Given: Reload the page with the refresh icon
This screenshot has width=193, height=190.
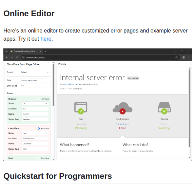Looking at the screenshot, I should pyautogui.click(x=17, y=57).
